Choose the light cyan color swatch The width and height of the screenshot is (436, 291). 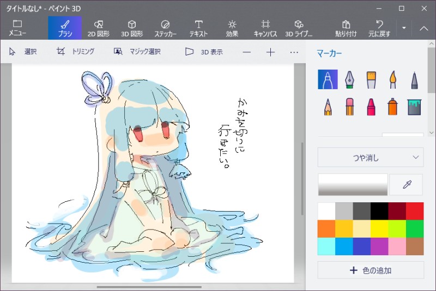coord(326,246)
